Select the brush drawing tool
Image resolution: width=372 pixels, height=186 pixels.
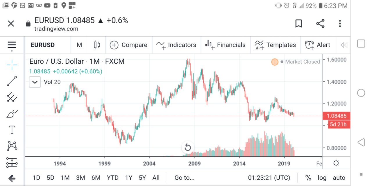(12, 114)
